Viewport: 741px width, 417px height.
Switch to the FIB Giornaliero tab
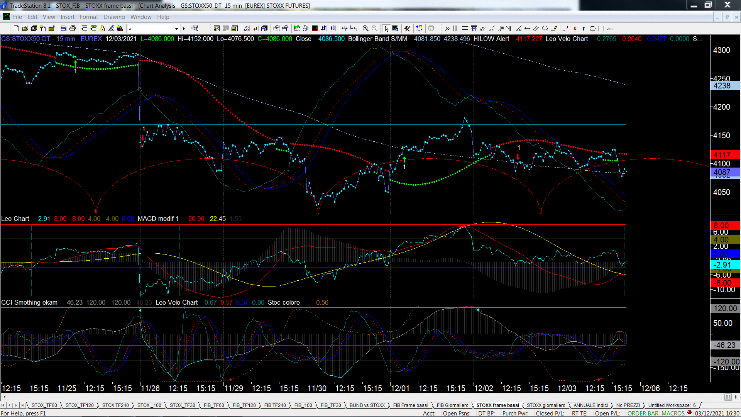452,405
